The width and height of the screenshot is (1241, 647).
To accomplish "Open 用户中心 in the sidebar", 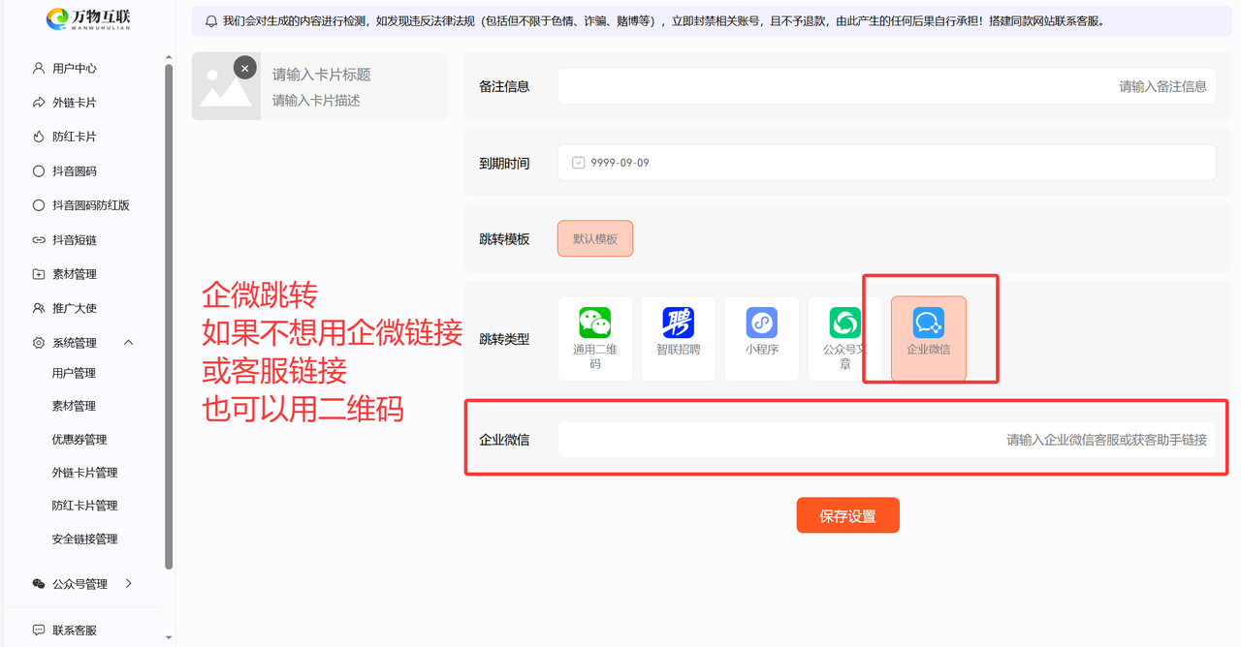I will pyautogui.click(x=75, y=69).
